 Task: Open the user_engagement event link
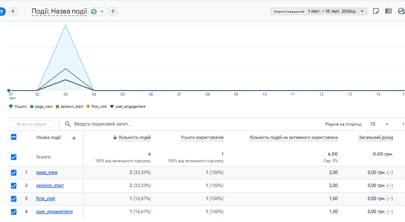click(x=54, y=211)
